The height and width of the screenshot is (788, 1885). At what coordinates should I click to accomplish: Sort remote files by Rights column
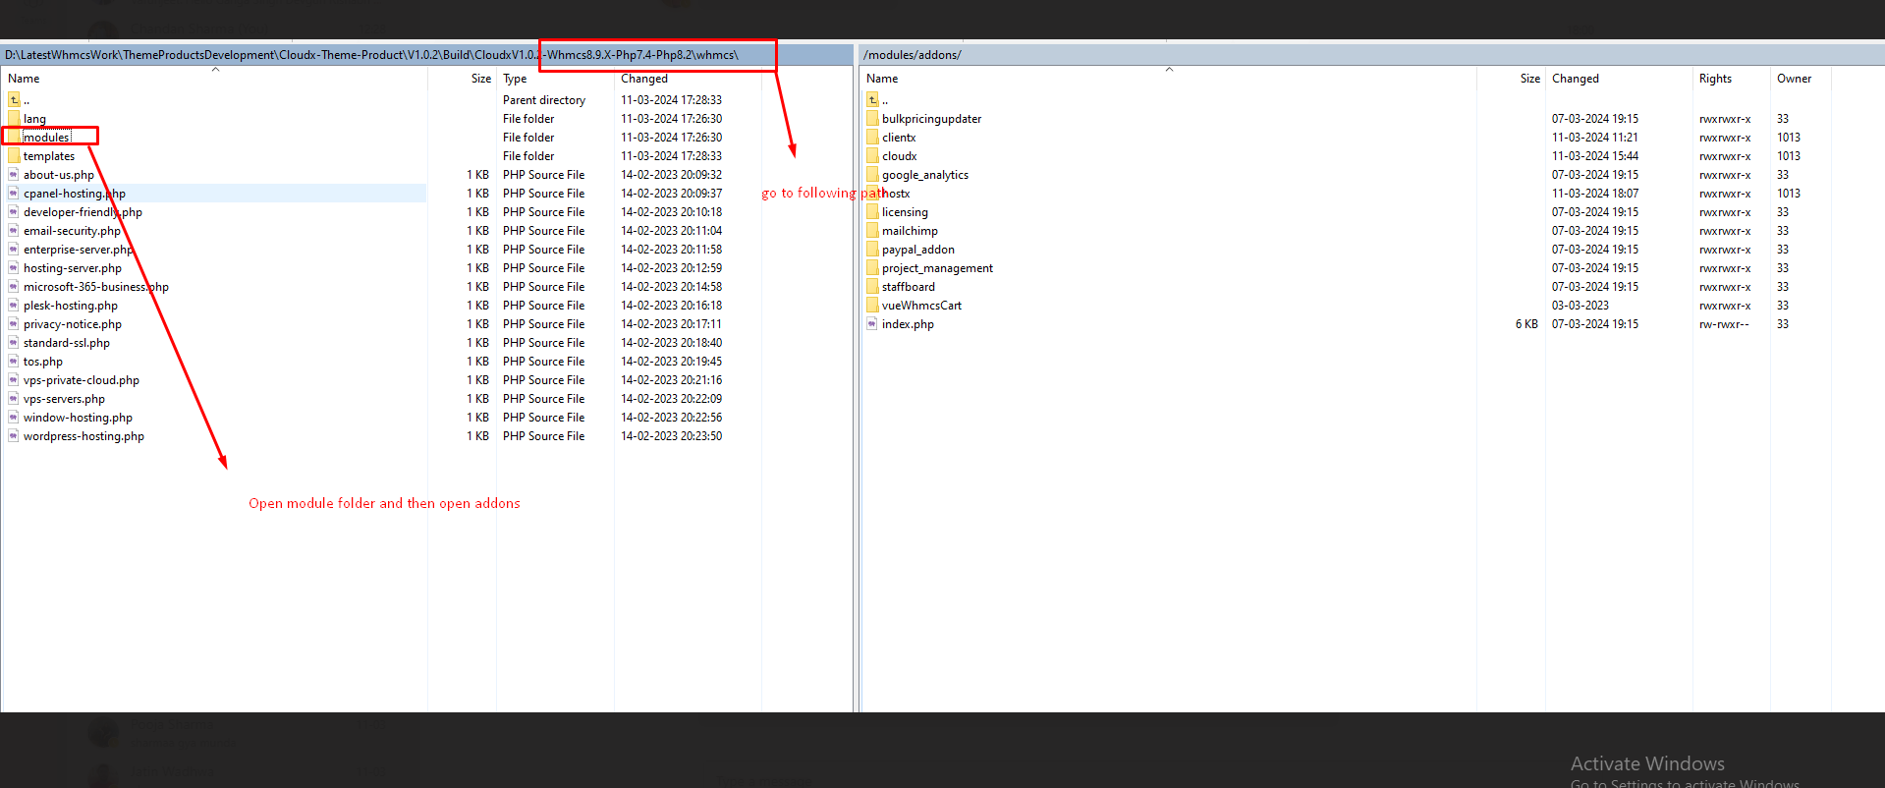point(1715,79)
